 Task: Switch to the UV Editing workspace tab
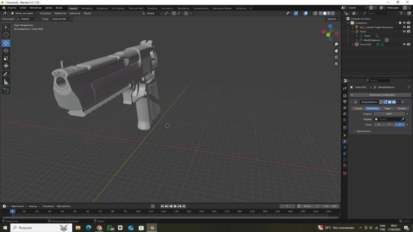click(118, 8)
